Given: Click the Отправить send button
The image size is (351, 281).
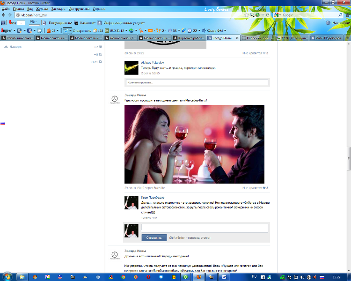Looking at the screenshot, I should [x=154, y=237].
